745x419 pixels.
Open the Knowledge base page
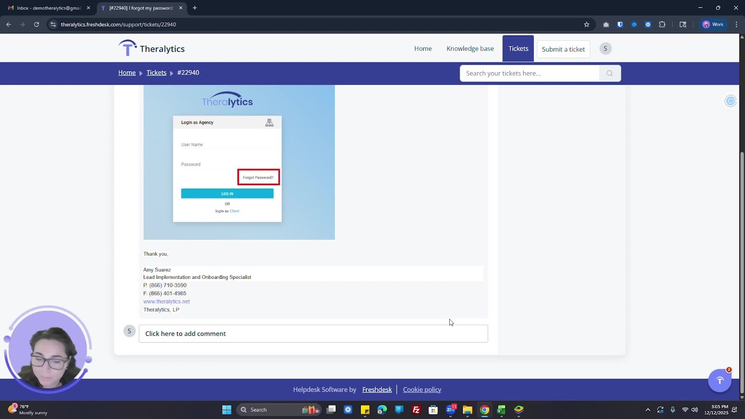click(x=470, y=48)
